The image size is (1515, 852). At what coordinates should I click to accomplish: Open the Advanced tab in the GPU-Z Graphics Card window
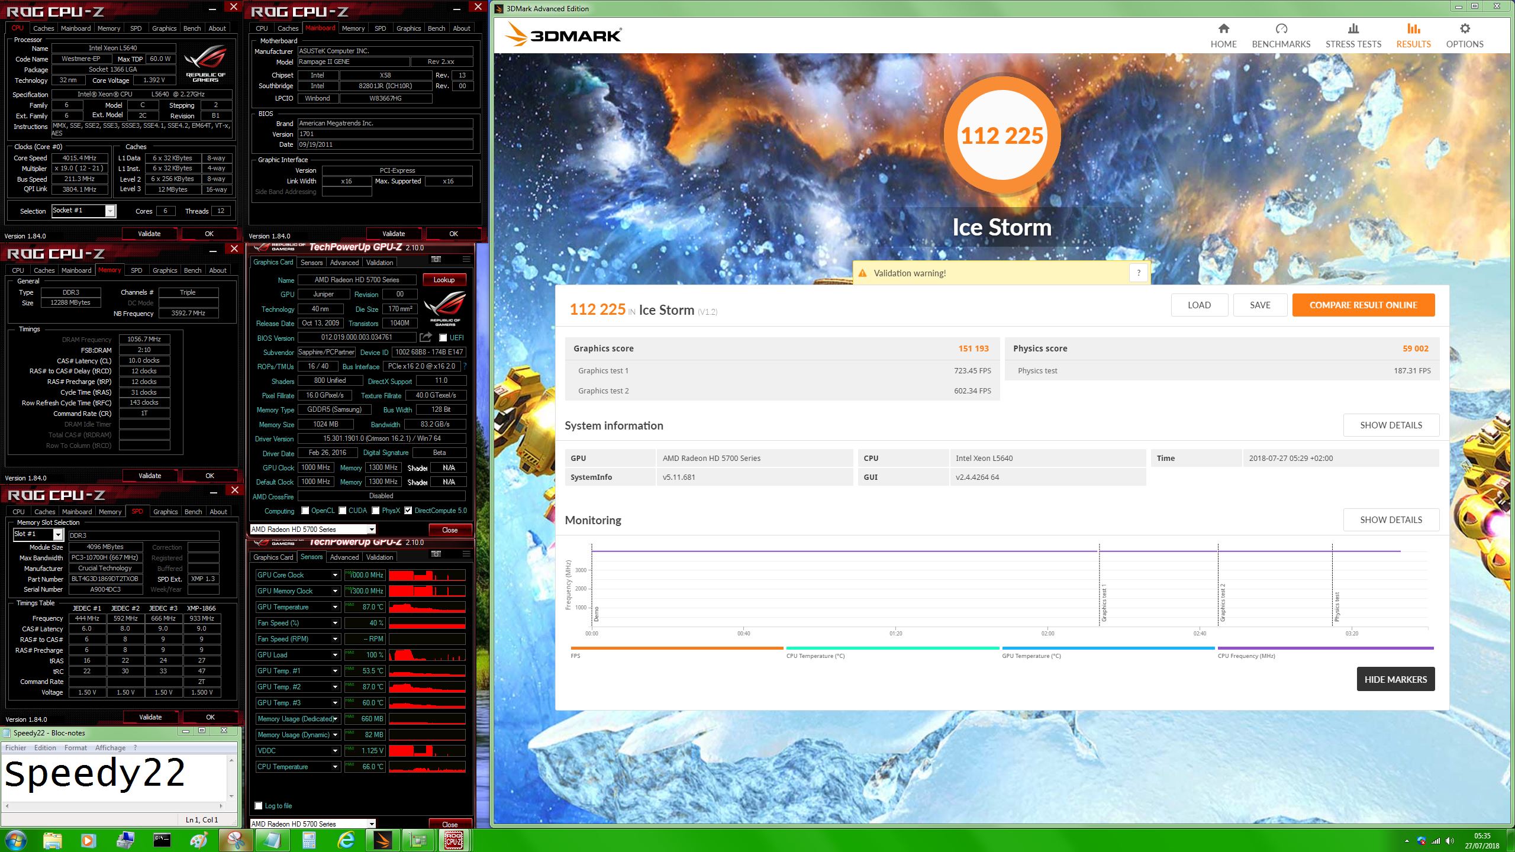(x=344, y=263)
